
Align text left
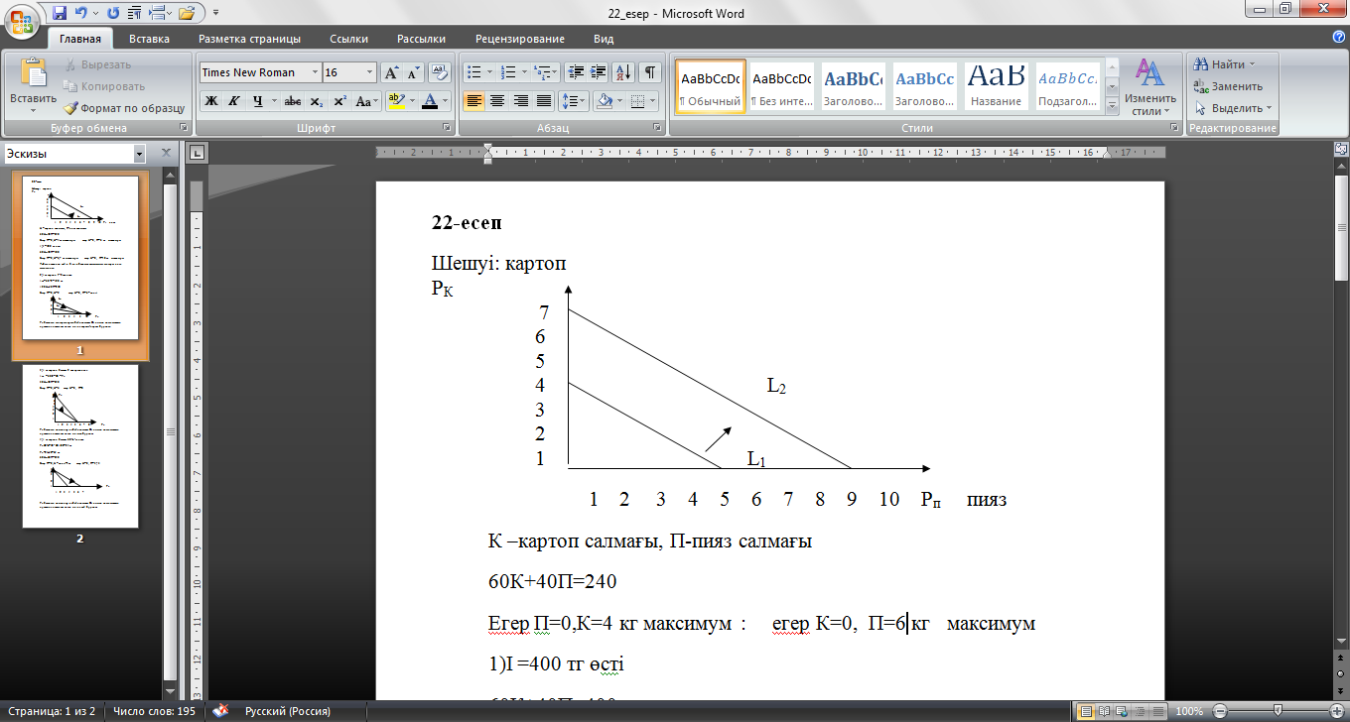[475, 101]
